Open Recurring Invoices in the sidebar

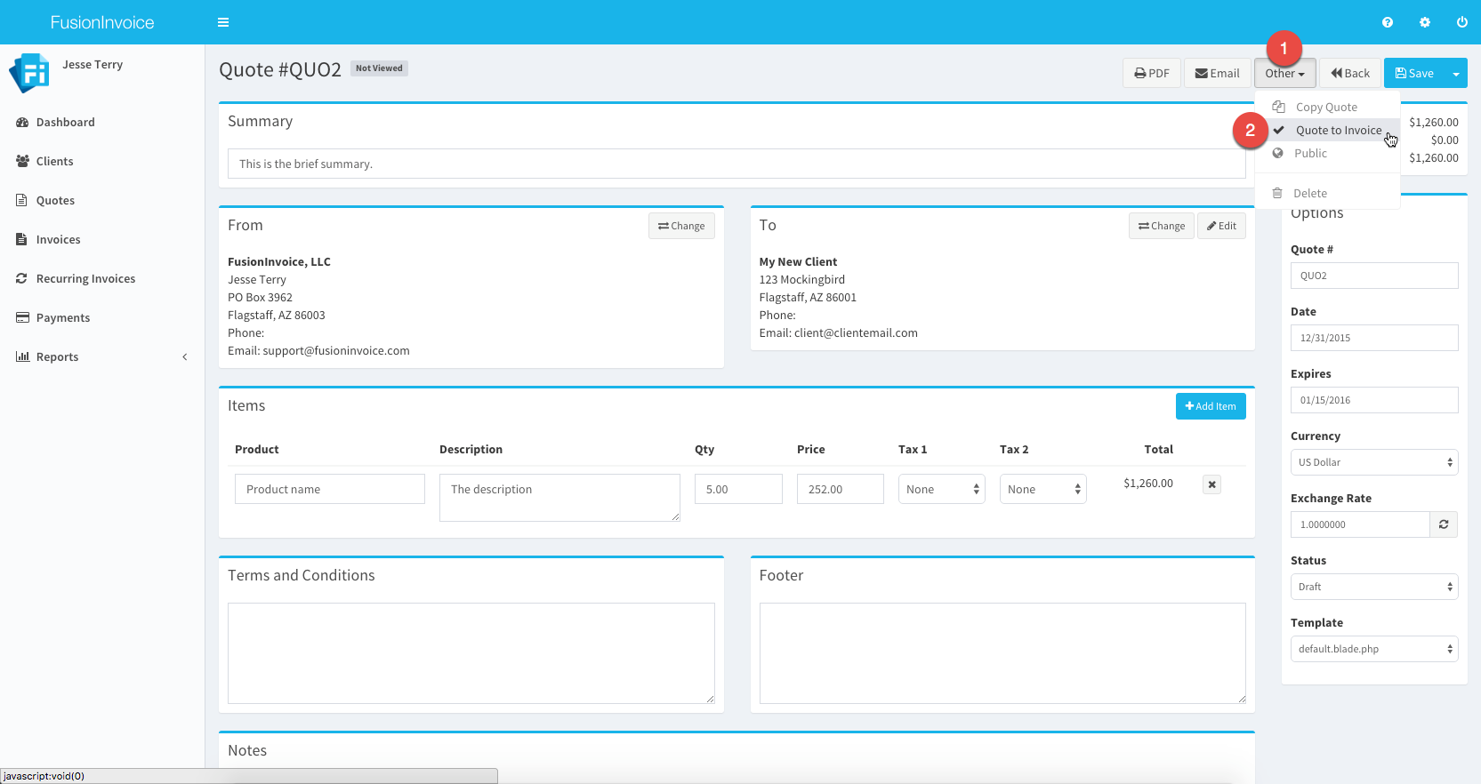(x=85, y=278)
